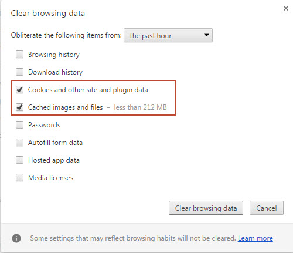Screen dimensions: 293x253
Task: Click the info icon beside settings notice
Action: point(16,238)
